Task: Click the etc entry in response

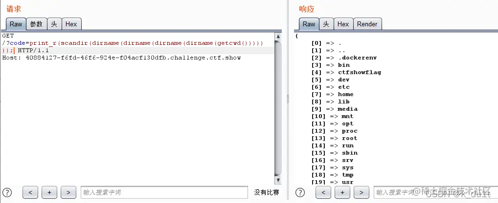Action: tap(343, 87)
